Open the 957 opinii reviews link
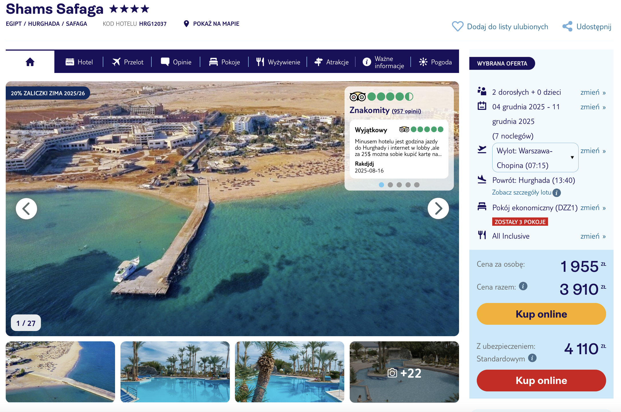Viewport: 621px width, 412px height. (406, 111)
